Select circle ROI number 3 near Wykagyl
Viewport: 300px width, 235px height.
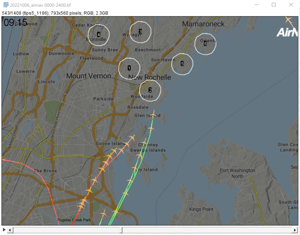[140, 32]
